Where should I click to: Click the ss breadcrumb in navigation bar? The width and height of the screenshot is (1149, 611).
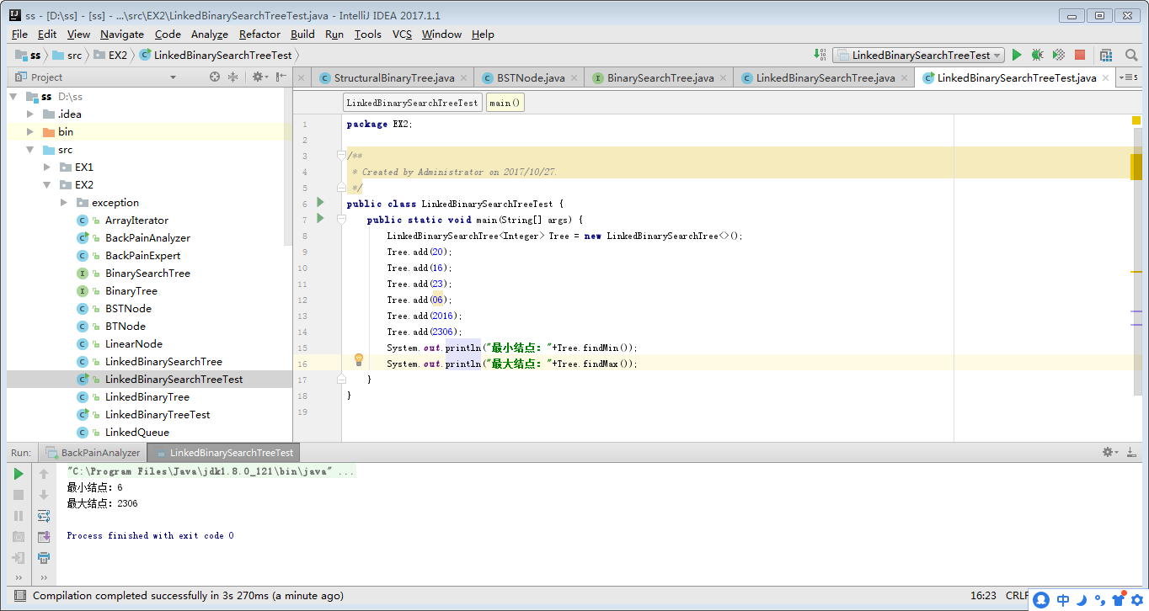click(x=28, y=55)
